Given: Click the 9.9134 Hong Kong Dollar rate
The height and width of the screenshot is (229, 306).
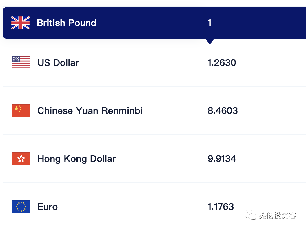Looking at the screenshot, I should tap(222, 159).
